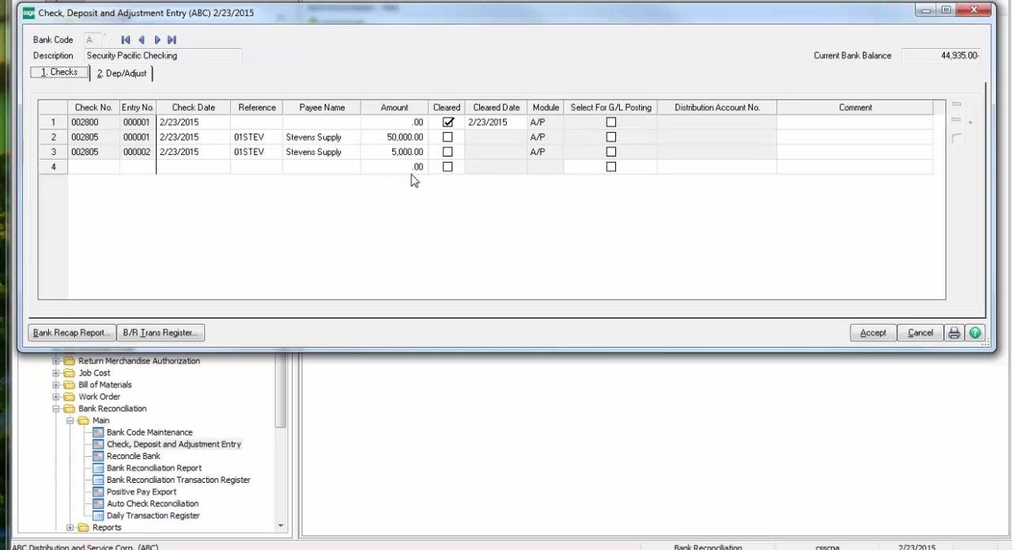Click the Bank Reconciliation Report icon

98,468
